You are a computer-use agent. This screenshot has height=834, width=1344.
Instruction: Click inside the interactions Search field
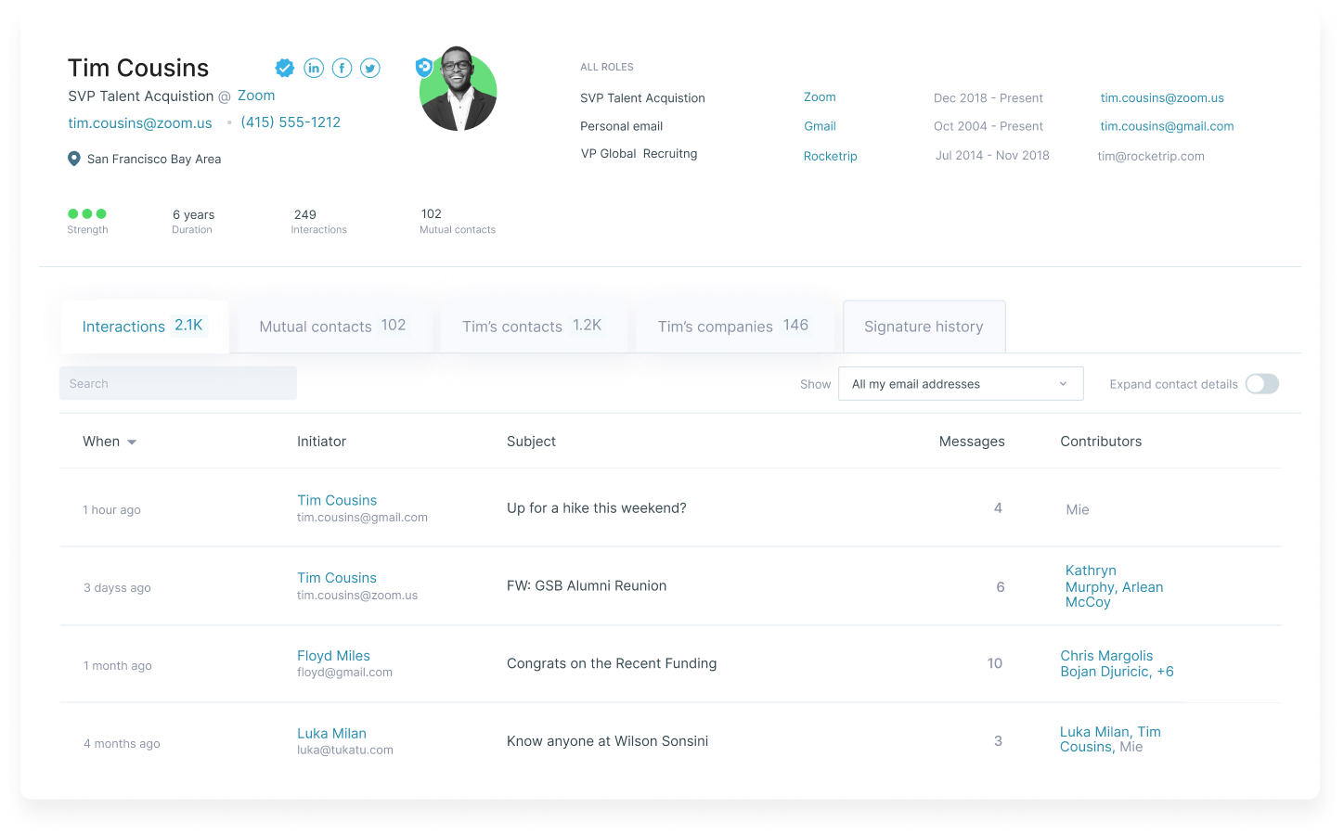178,384
